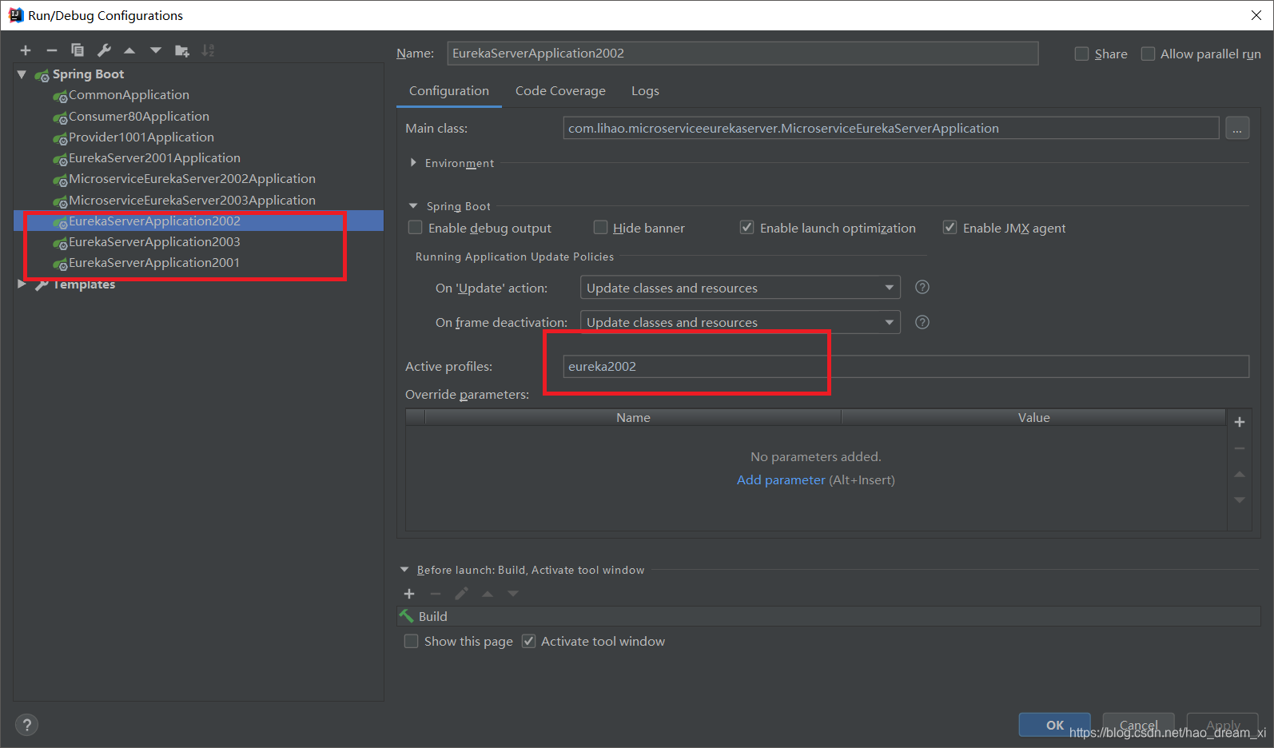
Task: Uncheck Enable JMX agent
Action: pyautogui.click(x=950, y=228)
